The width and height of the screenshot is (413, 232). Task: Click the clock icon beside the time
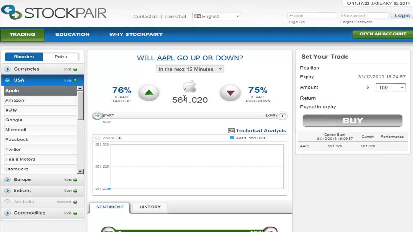(x=349, y=3)
